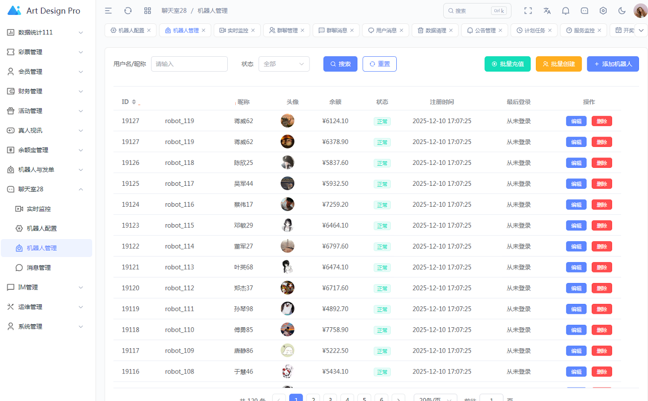Toggle dark mode with the moon icon
This screenshot has height=401, width=648.
622,10
